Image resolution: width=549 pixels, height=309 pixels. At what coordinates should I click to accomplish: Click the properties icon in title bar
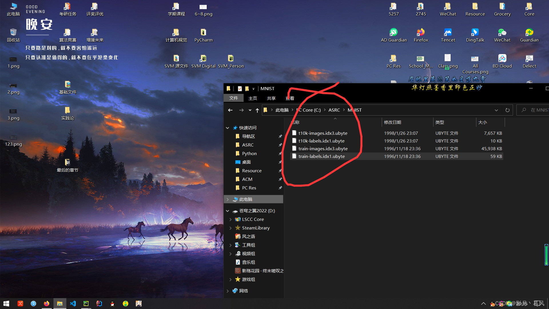pyautogui.click(x=240, y=89)
